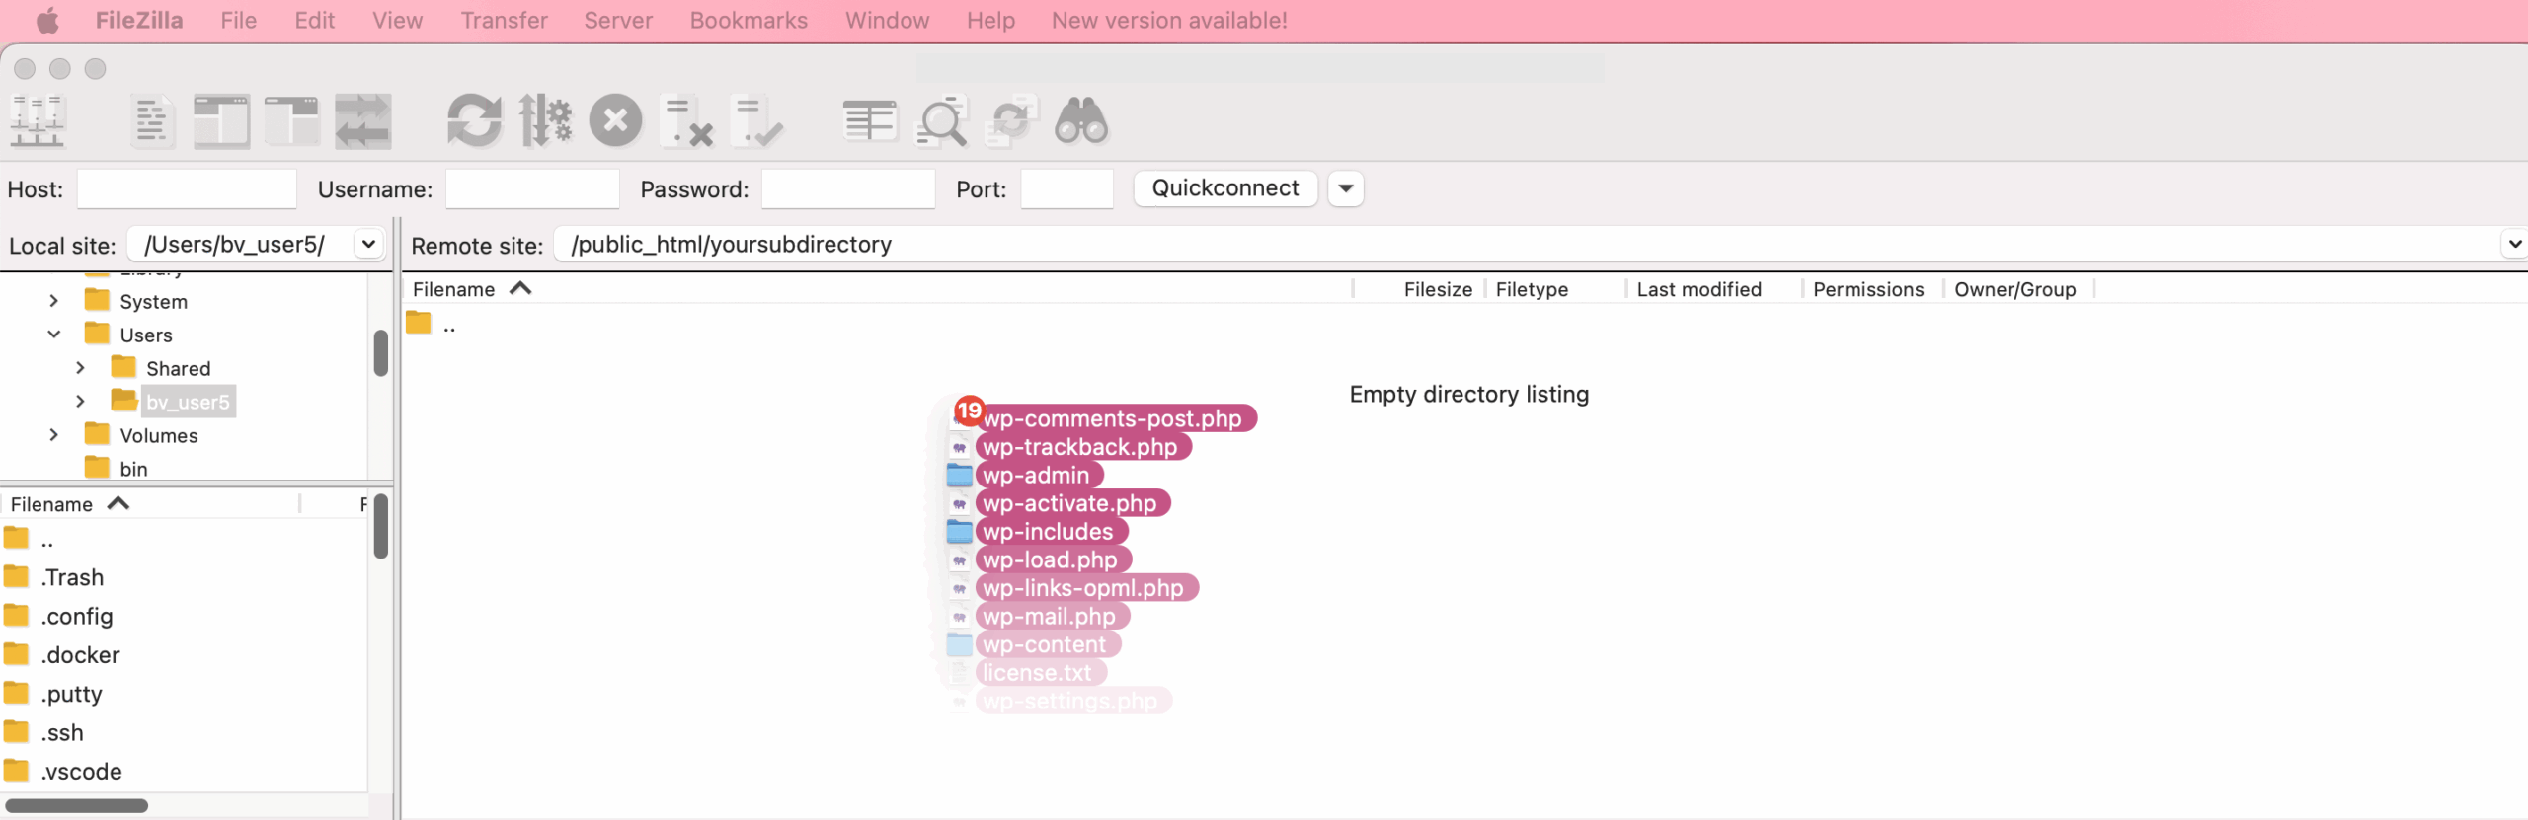Open directory listing filters dialog
Image resolution: width=2528 pixels, height=820 pixels.
(870, 121)
